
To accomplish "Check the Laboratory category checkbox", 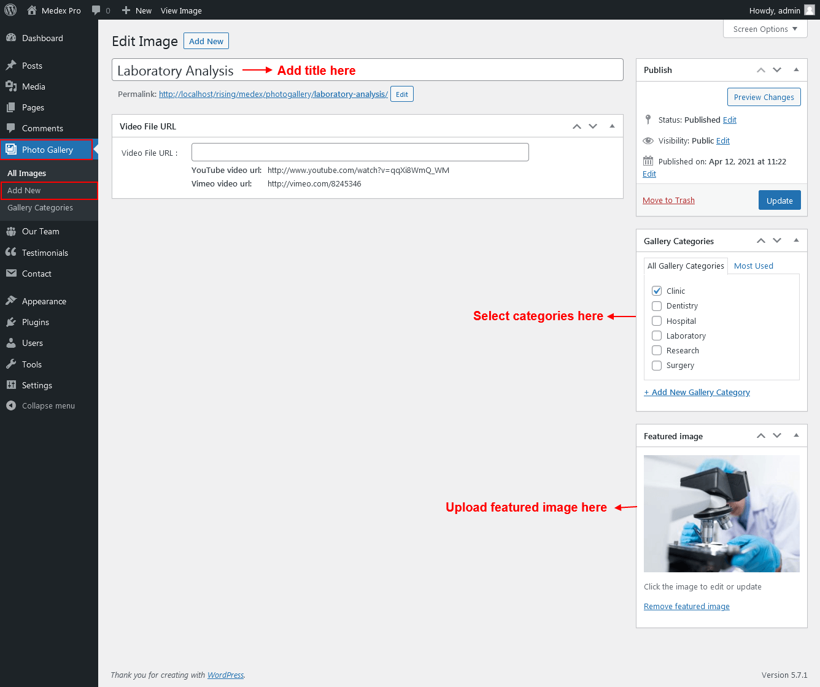I will (x=657, y=336).
